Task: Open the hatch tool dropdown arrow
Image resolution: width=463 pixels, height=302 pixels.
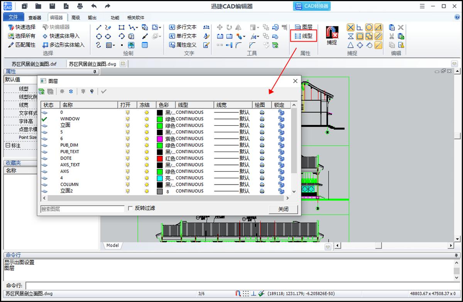Action: [x=113, y=45]
